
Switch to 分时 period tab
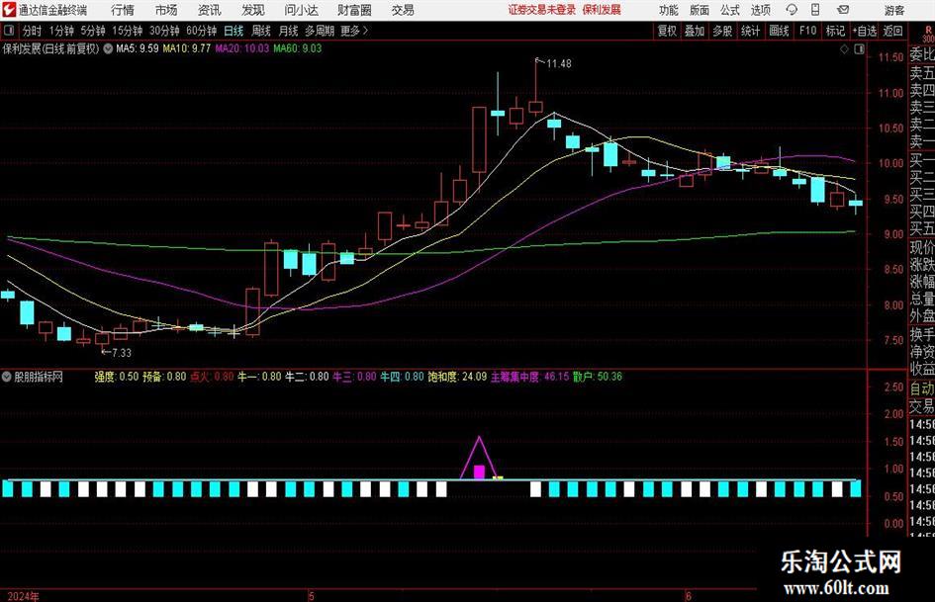click(x=32, y=31)
